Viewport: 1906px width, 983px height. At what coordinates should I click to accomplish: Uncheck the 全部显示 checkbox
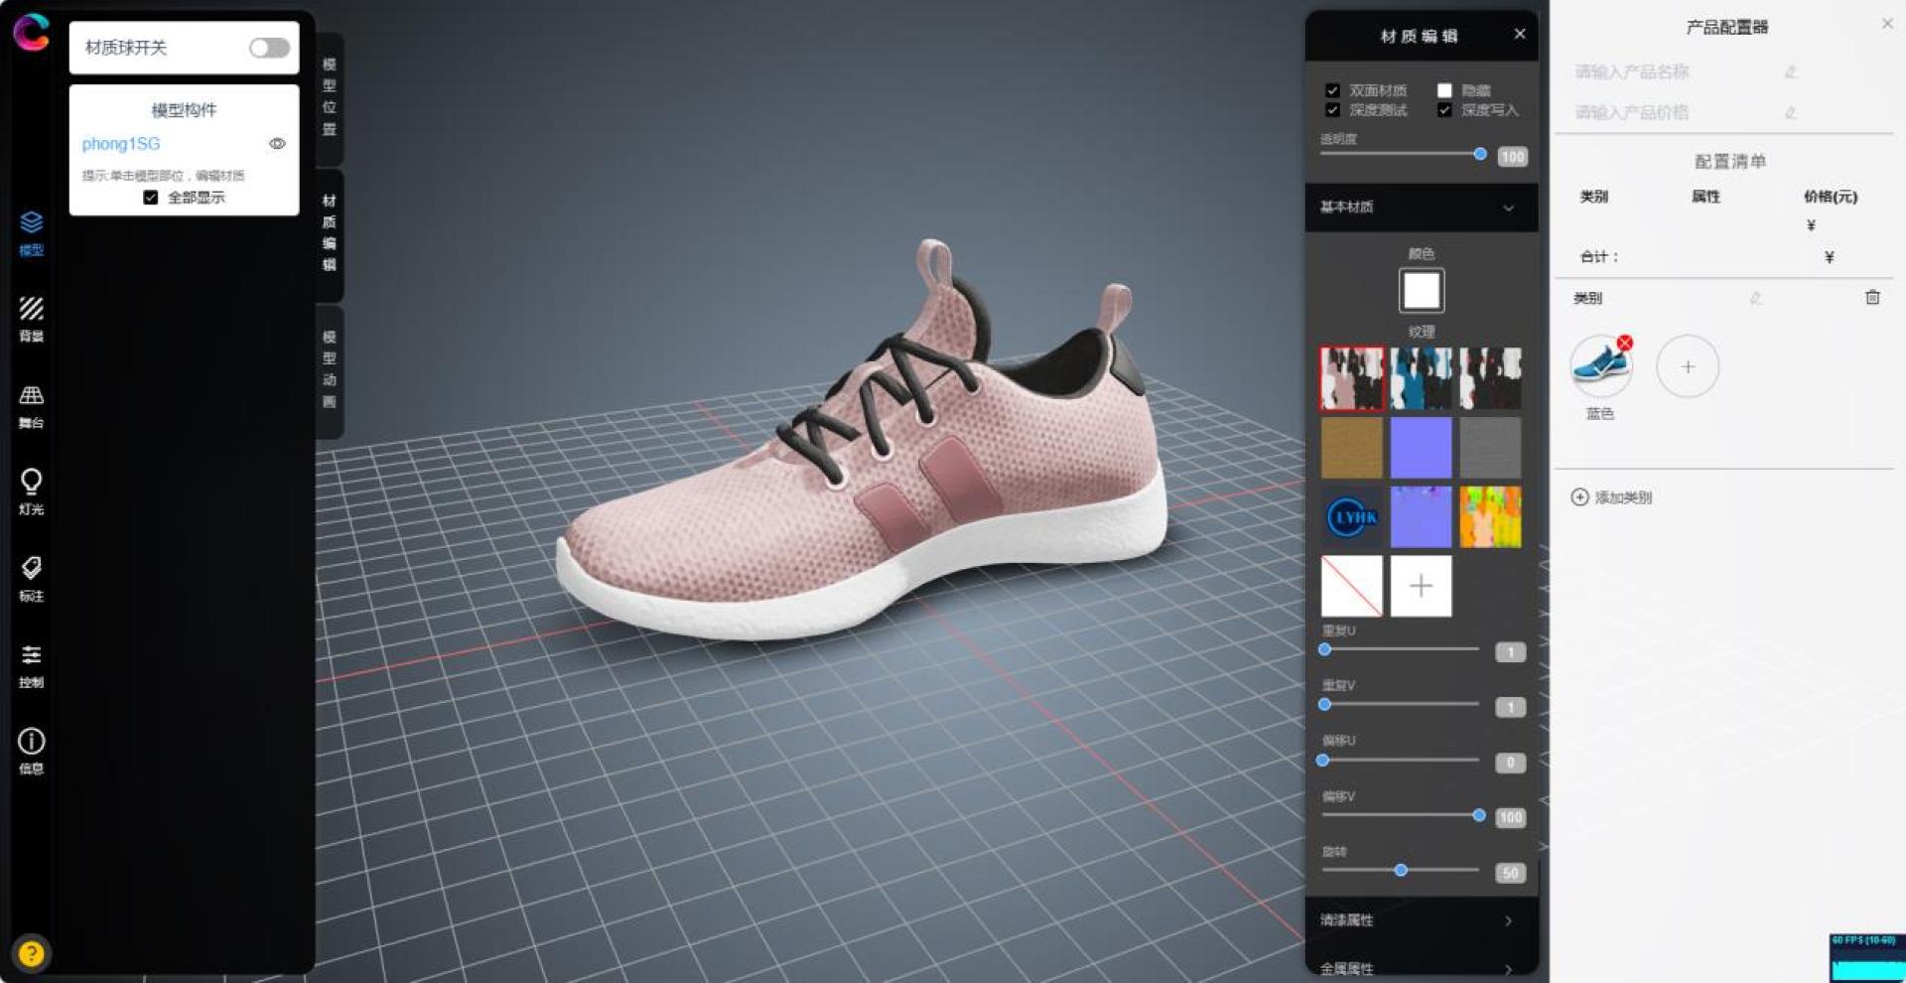tap(151, 198)
